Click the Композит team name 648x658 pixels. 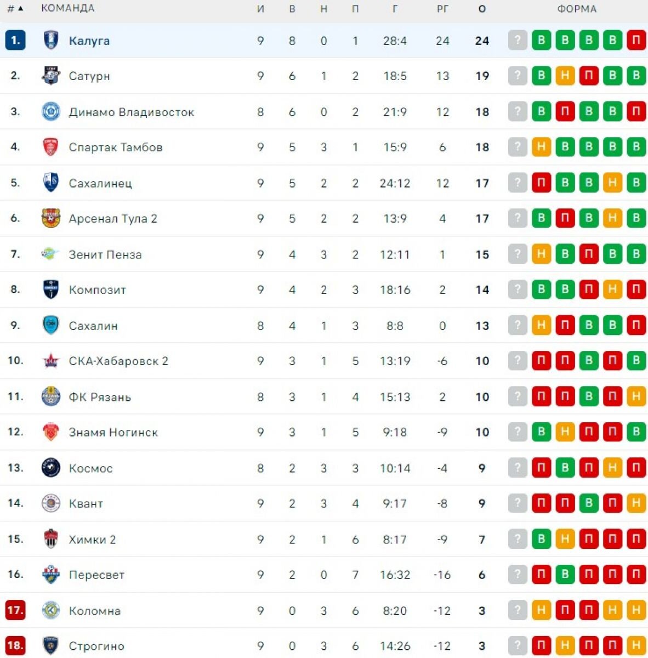(x=98, y=290)
